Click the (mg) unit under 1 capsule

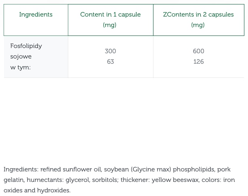(109, 25)
